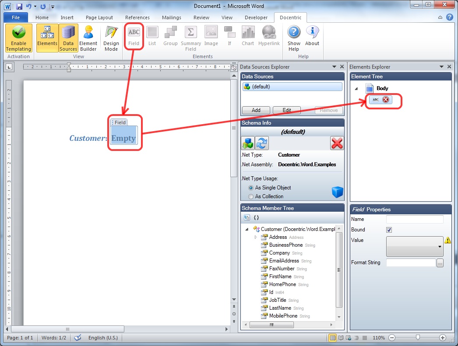The image size is (458, 346).
Task: Click the Format String input field
Action: [x=411, y=263]
